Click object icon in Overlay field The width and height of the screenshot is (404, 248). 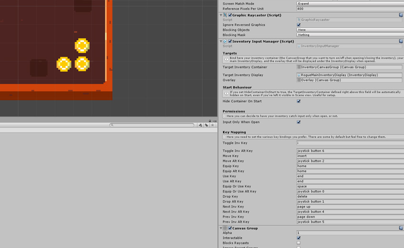click(299, 80)
